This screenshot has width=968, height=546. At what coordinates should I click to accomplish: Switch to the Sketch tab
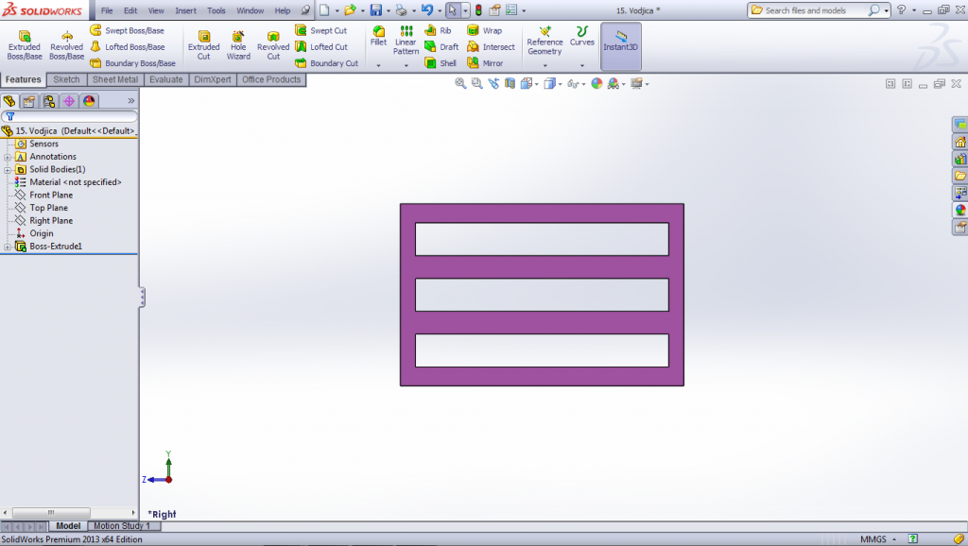pos(66,79)
